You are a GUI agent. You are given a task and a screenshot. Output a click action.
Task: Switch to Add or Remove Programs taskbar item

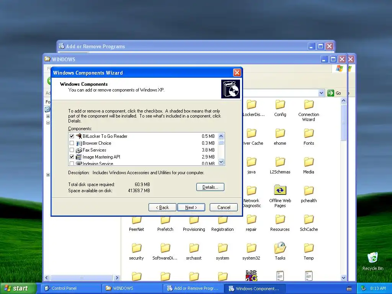pos(193,288)
